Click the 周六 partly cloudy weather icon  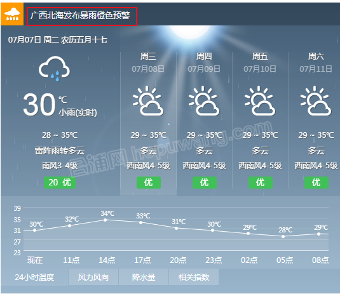tap(316, 101)
